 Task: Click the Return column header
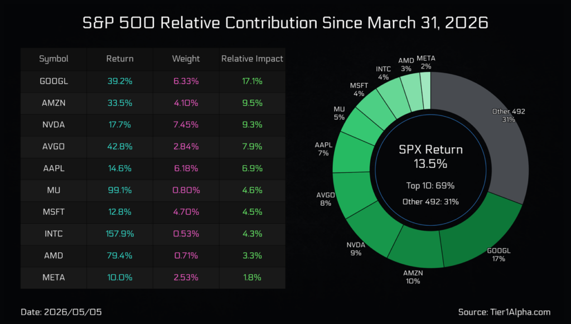120,59
